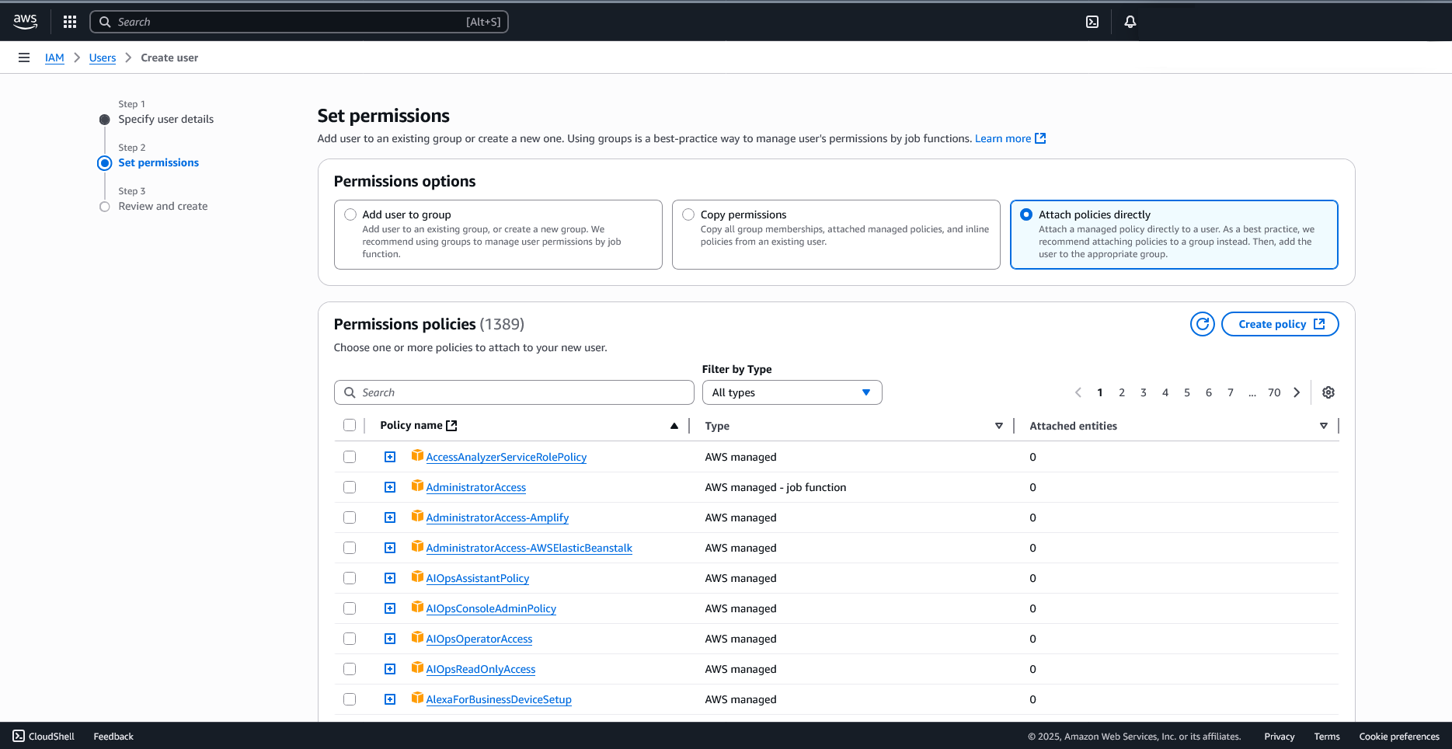Click the Create policy button
This screenshot has width=1452, height=749.
pos(1280,324)
